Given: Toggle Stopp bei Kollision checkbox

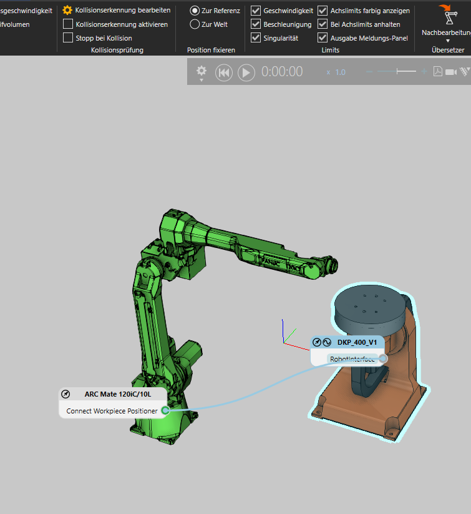Looking at the screenshot, I should coord(68,38).
